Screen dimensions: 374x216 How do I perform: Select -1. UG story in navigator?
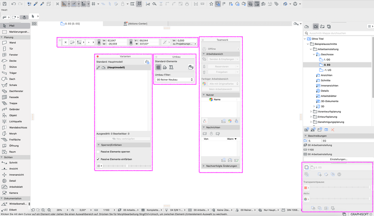point(327,70)
